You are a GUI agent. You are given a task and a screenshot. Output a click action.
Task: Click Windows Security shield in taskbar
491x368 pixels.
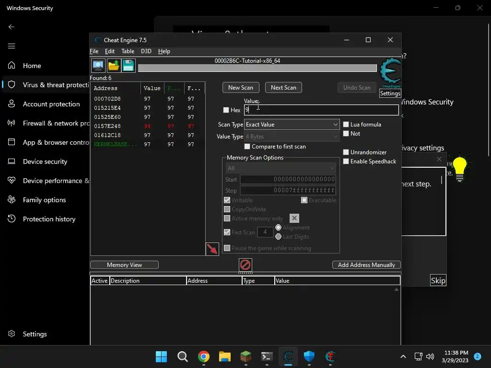(309, 356)
